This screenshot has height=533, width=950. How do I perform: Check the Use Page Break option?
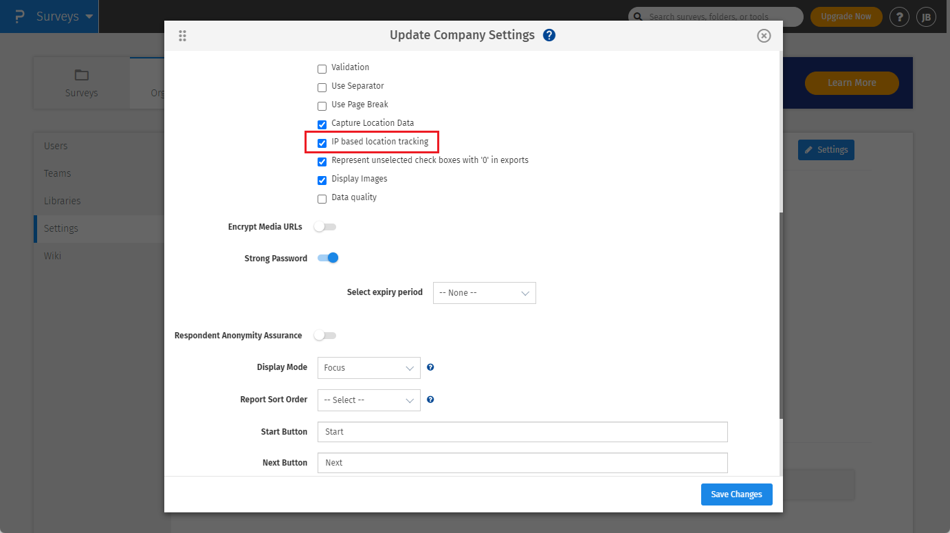[322, 106]
